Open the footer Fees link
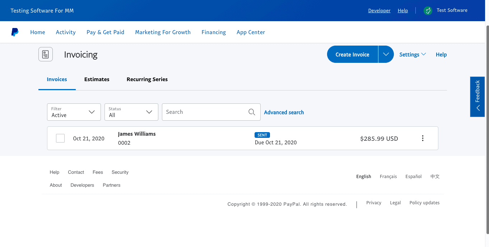Image resolution: width=489 pixels, height=247 pixels. pyautogui.click(x=98, y=172)
